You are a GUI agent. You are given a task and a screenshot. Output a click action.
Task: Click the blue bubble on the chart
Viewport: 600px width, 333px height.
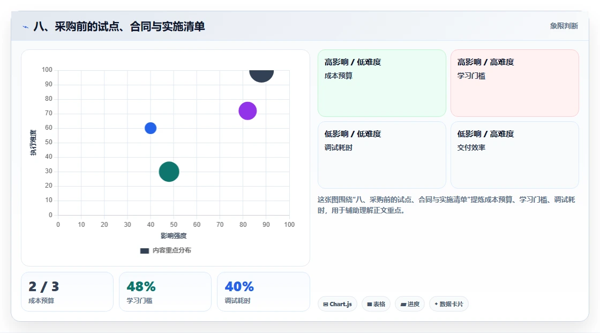coord(151,128)
